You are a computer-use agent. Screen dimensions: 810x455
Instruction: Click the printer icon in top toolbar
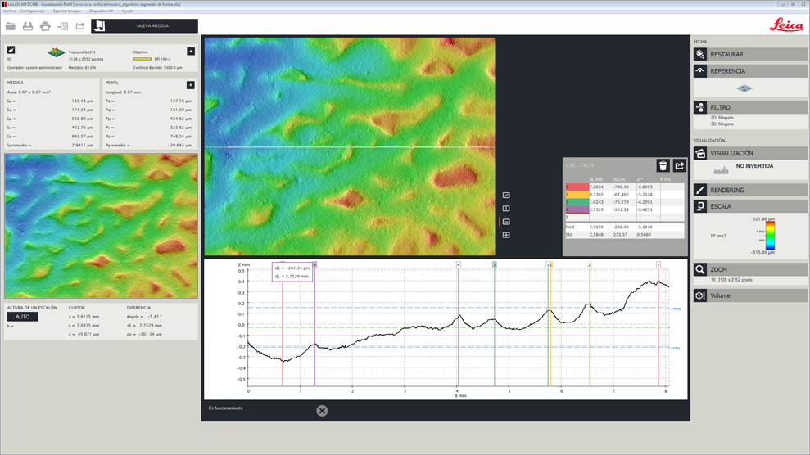(x=45, y=26)
